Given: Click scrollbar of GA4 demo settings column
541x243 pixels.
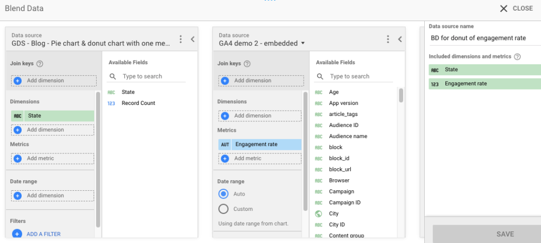Looking at the screenshot, I should tap(305, 151).
